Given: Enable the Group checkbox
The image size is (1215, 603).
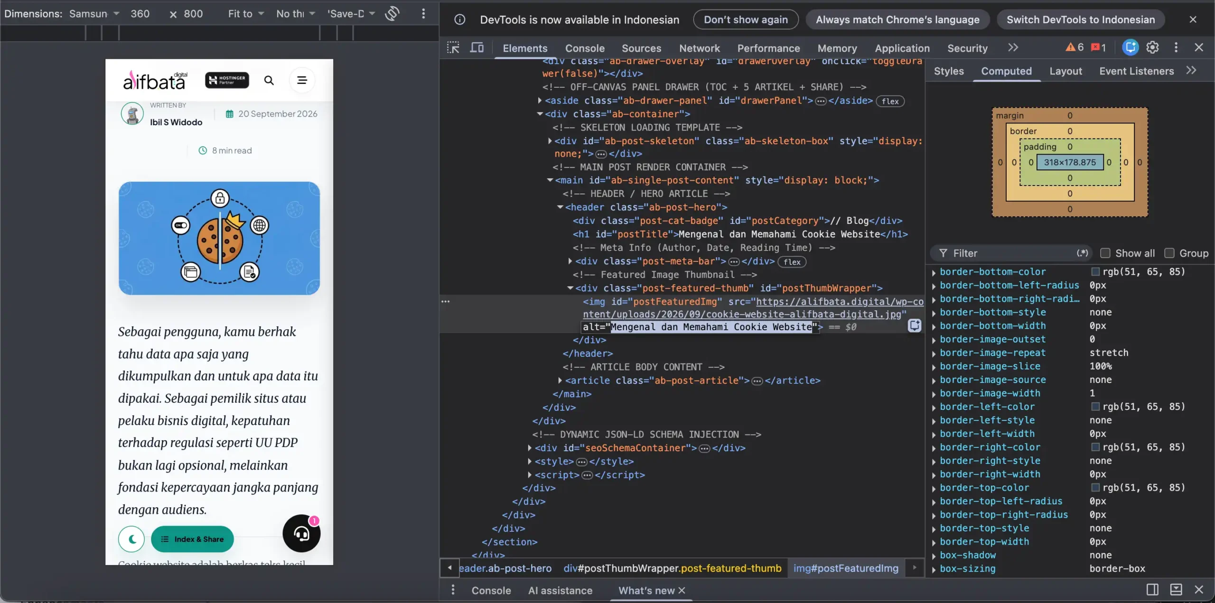Looking at the screenshot, I should pos(1169,253).
